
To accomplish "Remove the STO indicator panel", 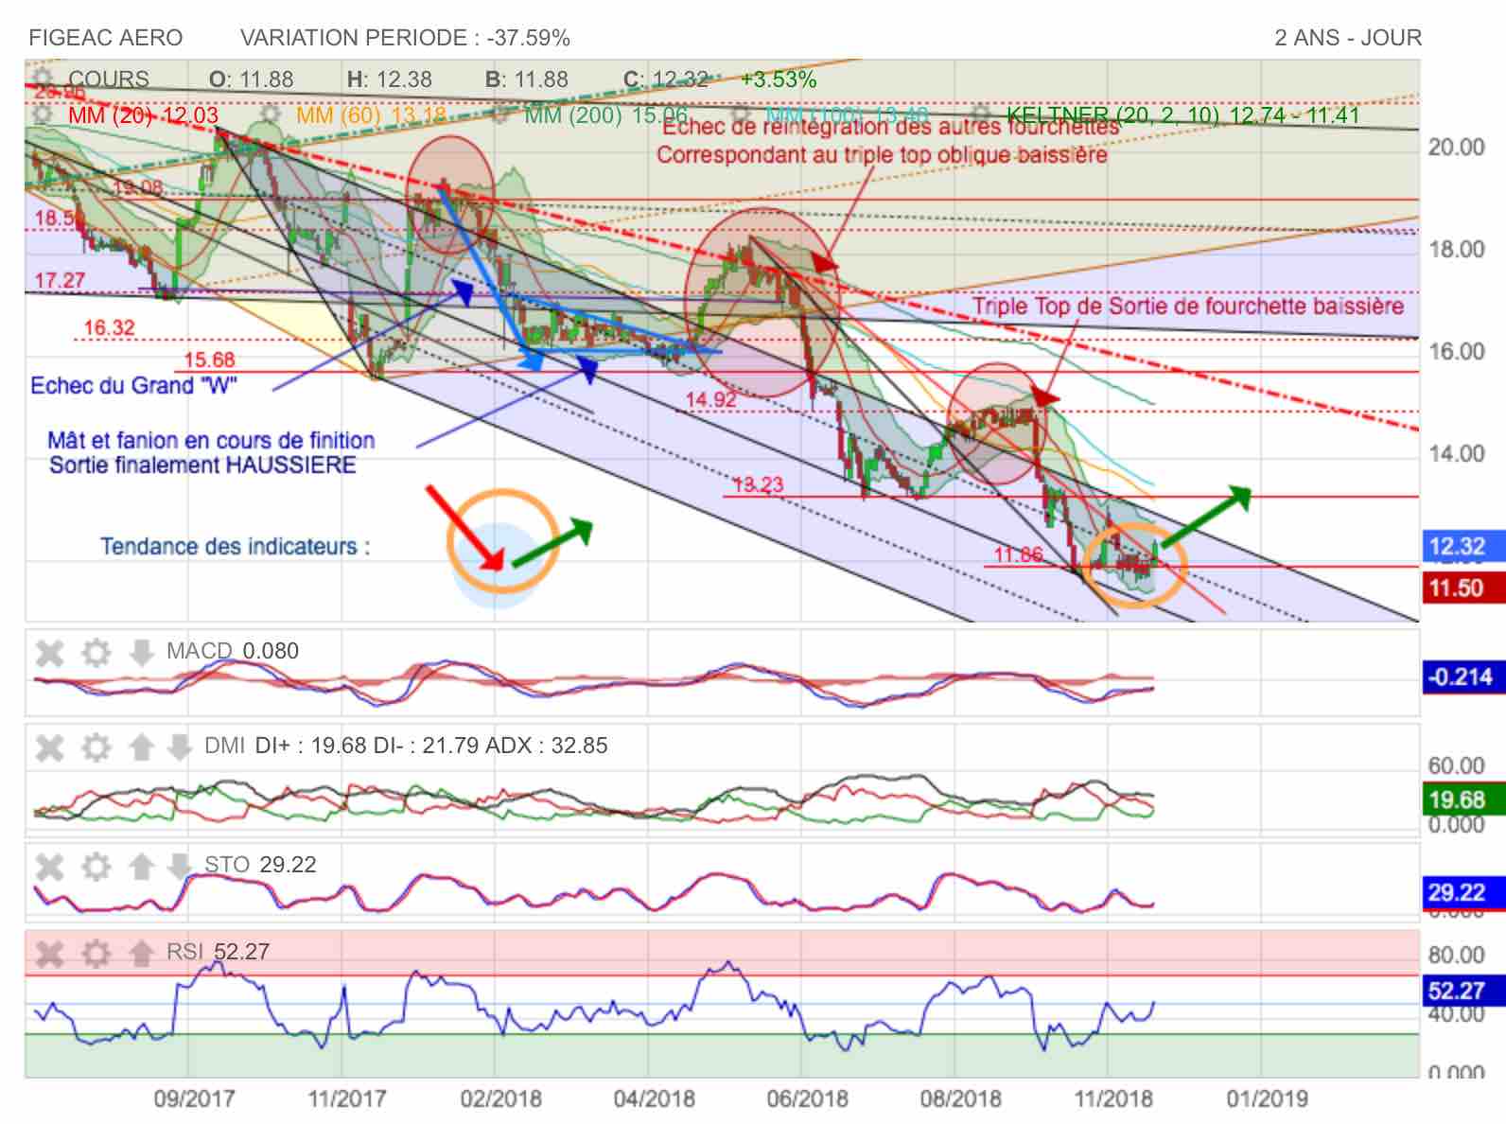I will [50, 866].
